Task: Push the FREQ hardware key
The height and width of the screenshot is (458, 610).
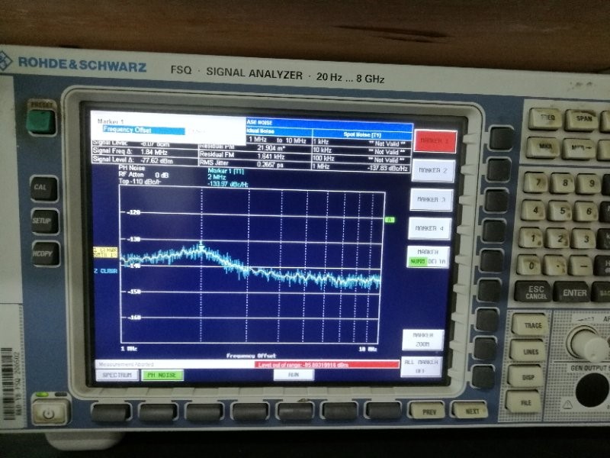Action: [x=545, y=118]
